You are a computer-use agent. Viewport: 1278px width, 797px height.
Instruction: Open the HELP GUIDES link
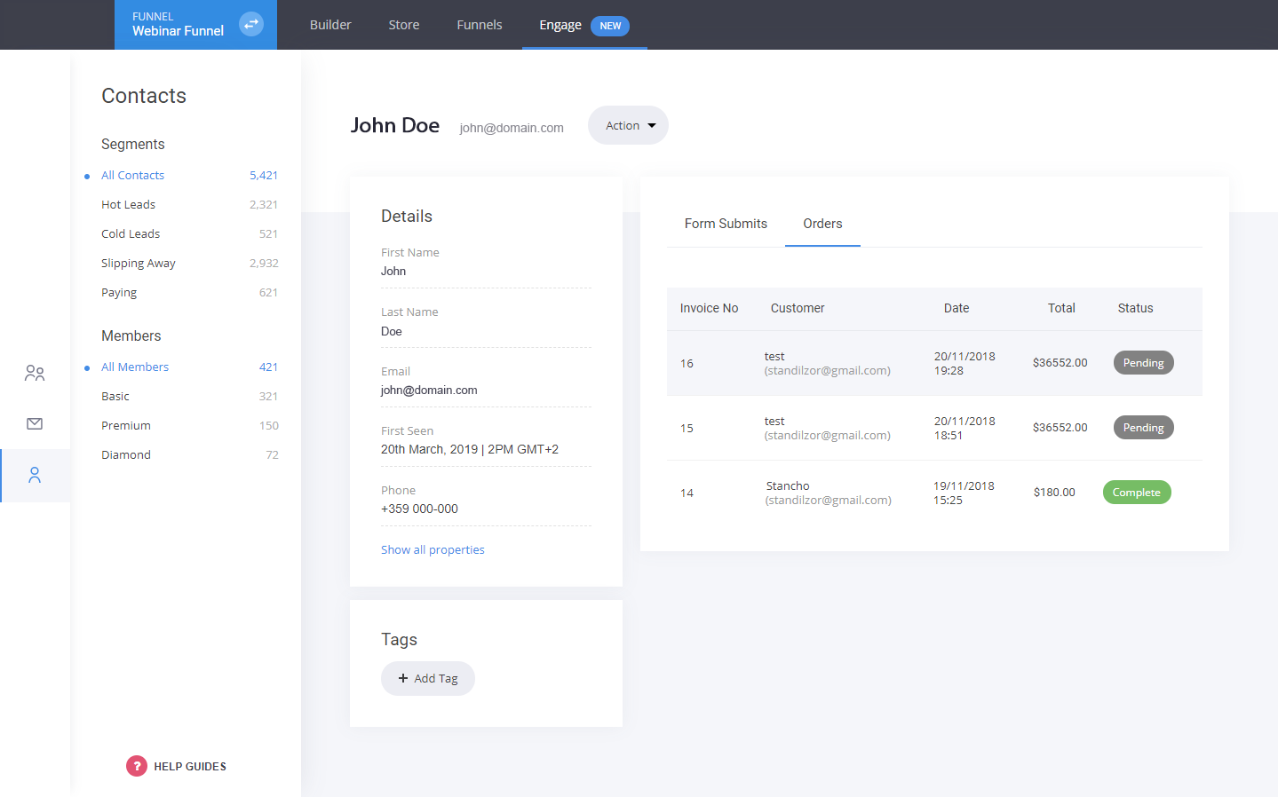coord(190,767)
